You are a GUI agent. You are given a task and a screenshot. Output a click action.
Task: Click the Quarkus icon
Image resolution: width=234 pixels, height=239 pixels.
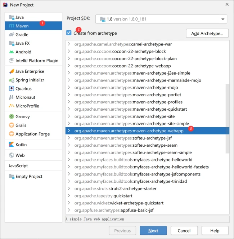[12, 89]
